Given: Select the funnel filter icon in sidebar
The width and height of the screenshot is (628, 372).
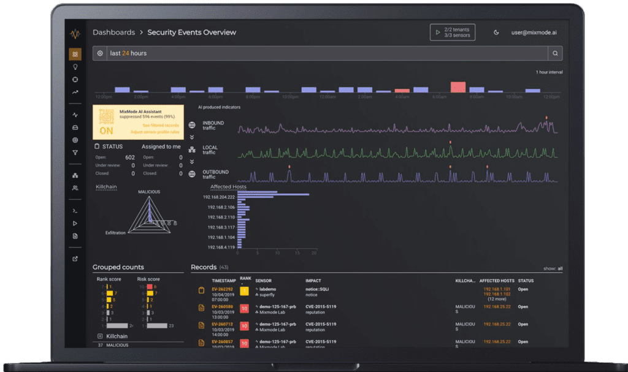Looking at the screenshot, I should point(75,153).
